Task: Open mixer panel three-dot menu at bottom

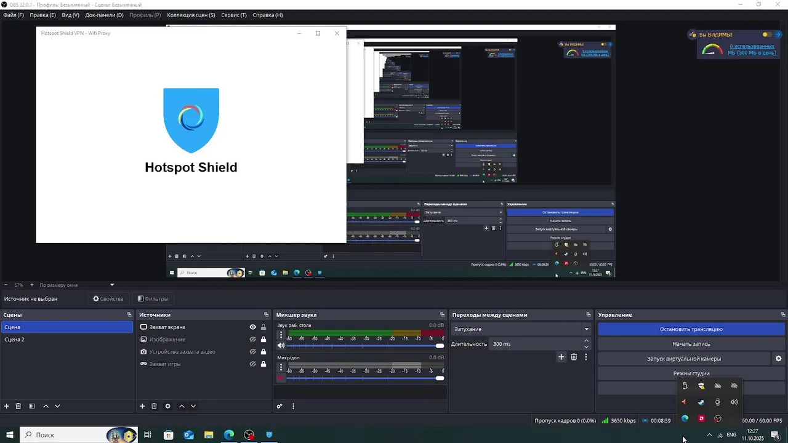Action: [x=293, y=406]
